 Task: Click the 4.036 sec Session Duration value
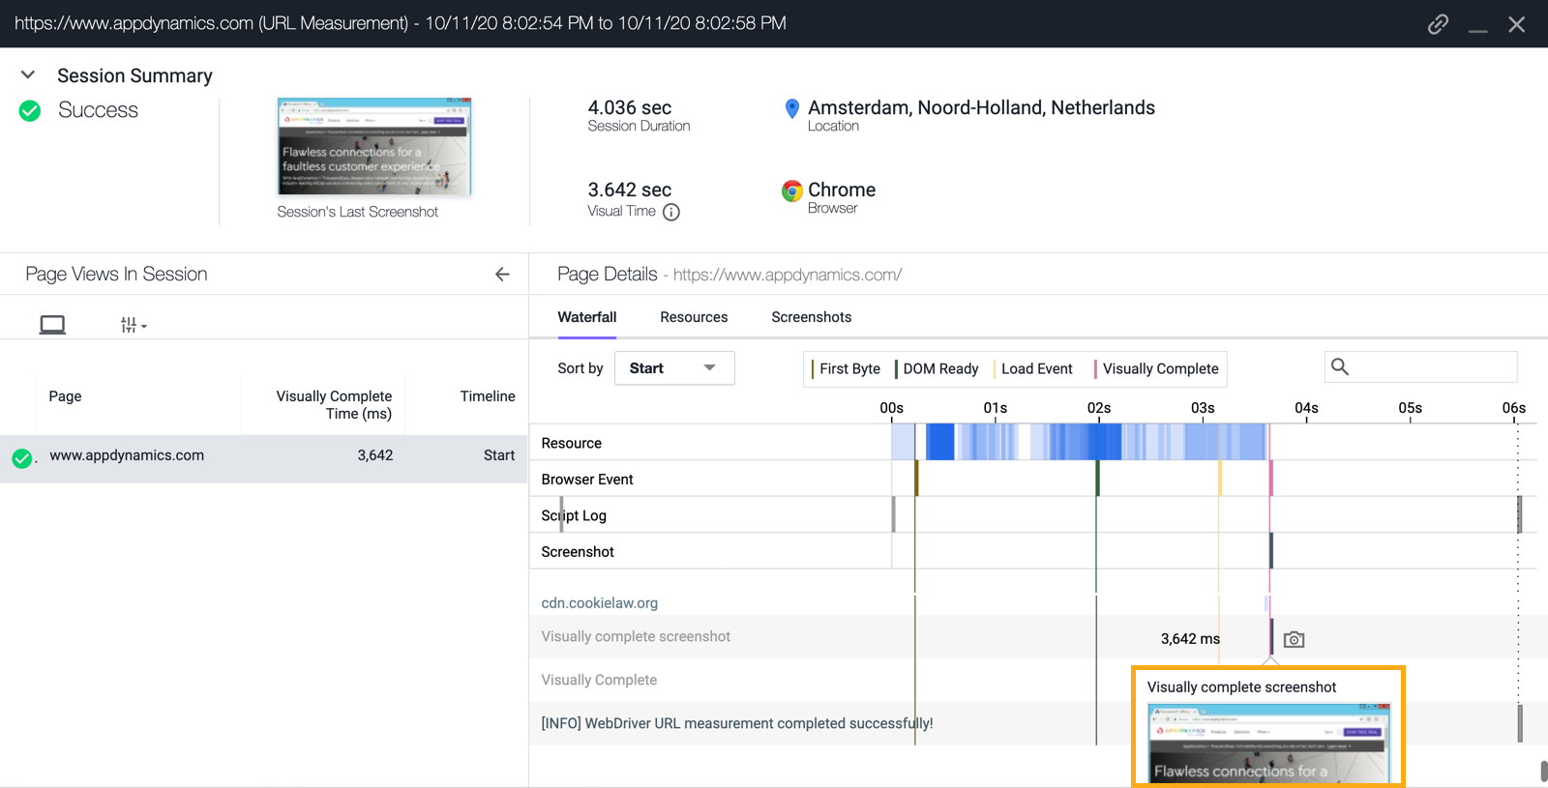click(630, 108)
